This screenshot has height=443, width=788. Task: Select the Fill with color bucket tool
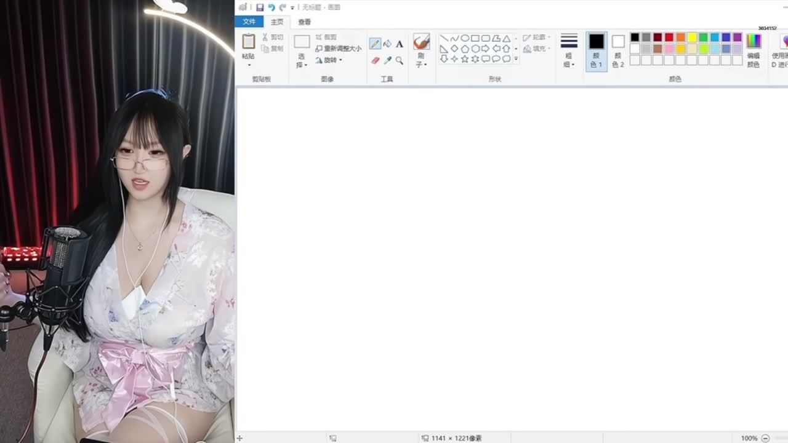(x=387, y=44)
